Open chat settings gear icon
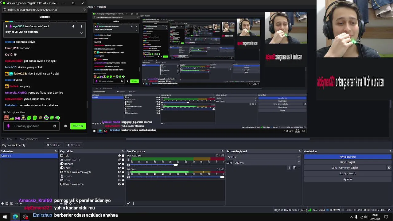Screen dimensions: 393x221 point(65,126)
